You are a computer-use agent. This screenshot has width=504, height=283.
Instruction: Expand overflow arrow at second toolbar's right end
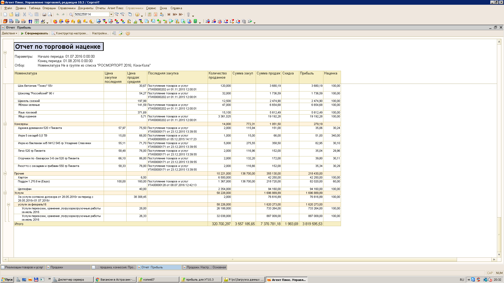coord(254,23)
